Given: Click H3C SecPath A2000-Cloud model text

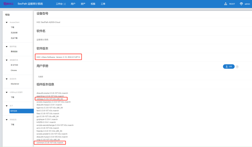Looking at the screenshot, I should tap(48, 22).
